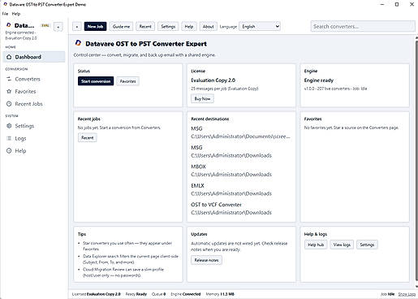Click the Show Logs link in status bar
The height and width of the screenshot is (299, 418).
tap(407, 294)
